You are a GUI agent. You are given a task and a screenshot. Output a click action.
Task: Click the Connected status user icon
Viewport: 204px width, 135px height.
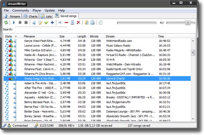(9, 126)
